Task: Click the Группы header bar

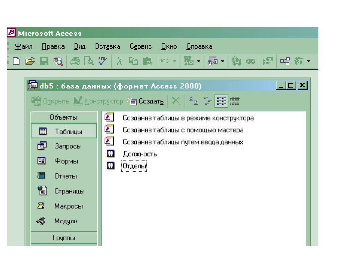Action: pyautogui.click(x=64, y=238)
